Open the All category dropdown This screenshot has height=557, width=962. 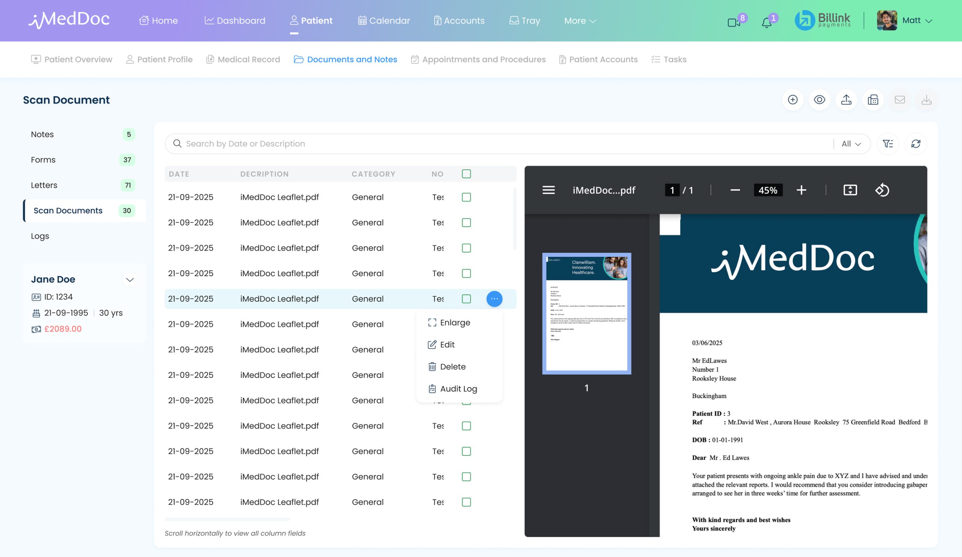coord(850,144)
